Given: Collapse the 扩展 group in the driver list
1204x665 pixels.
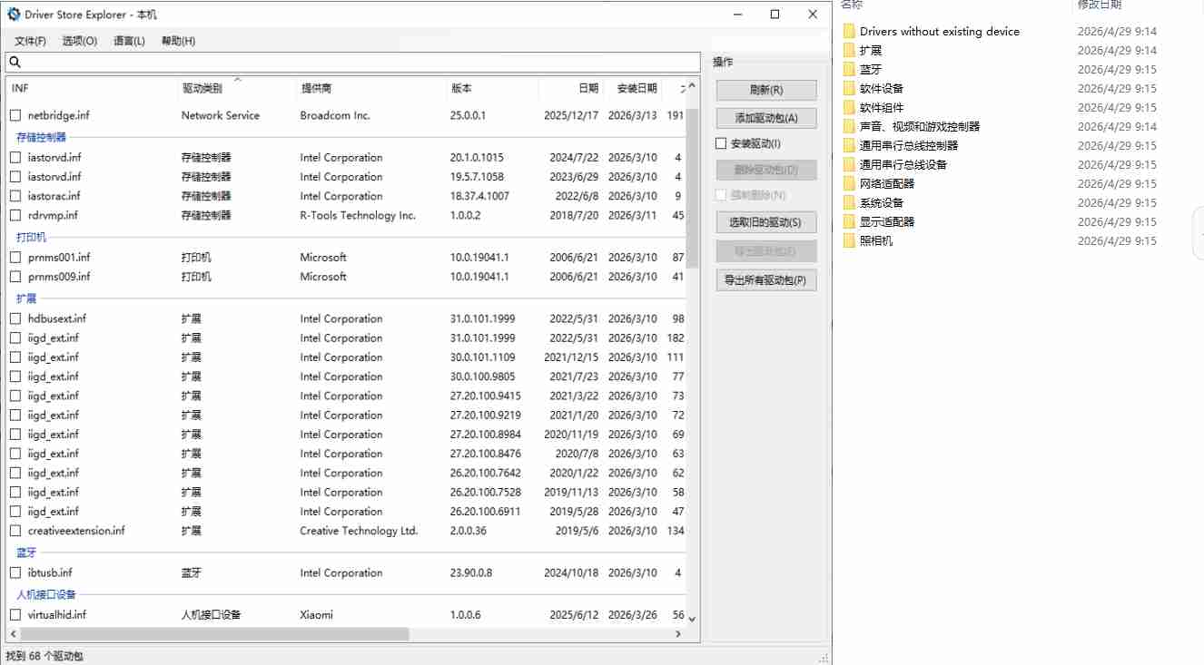Looking at the screenshot, I should coord(26,298).
